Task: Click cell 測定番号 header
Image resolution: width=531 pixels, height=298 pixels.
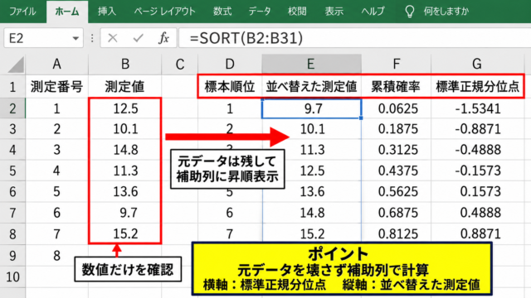Action: [57, 87]
